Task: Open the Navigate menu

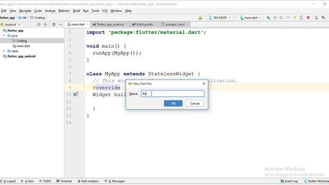Action: click(x=25, y=11)
